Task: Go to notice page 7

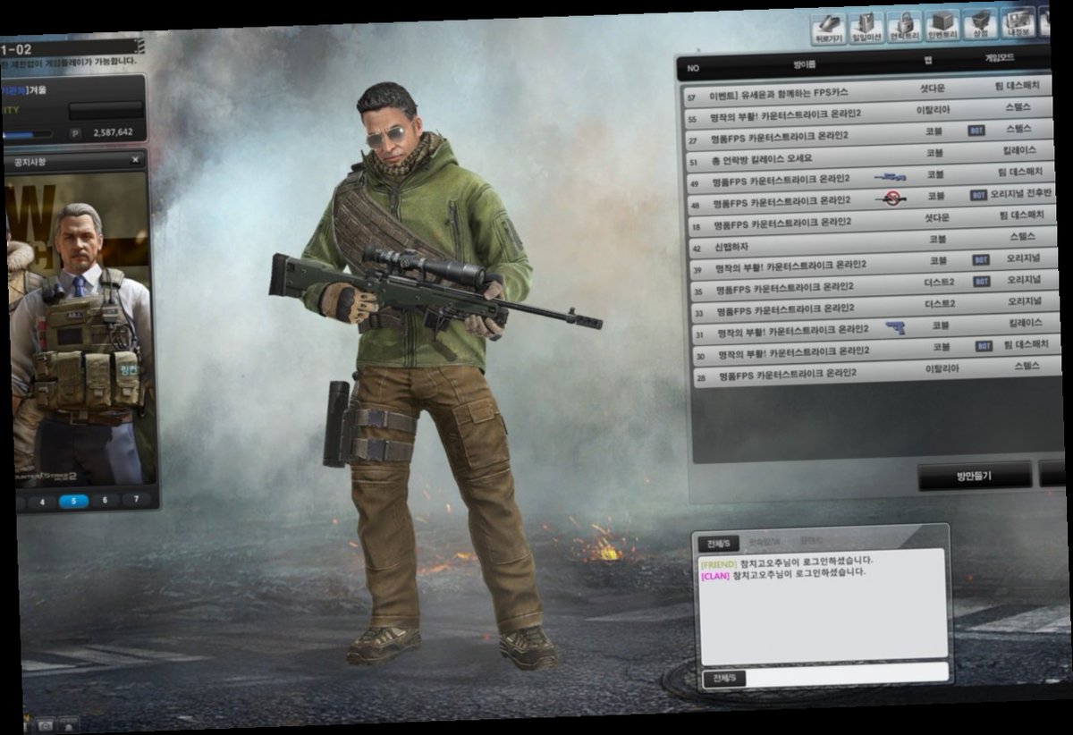Action: click(136, 500)
